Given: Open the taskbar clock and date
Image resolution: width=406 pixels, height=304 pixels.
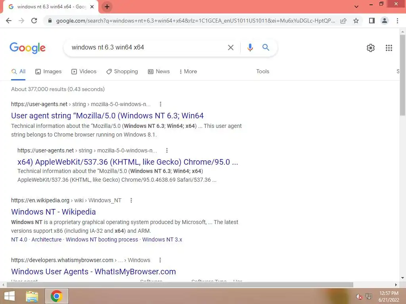Looking at the screenshot, I should 389,296.
